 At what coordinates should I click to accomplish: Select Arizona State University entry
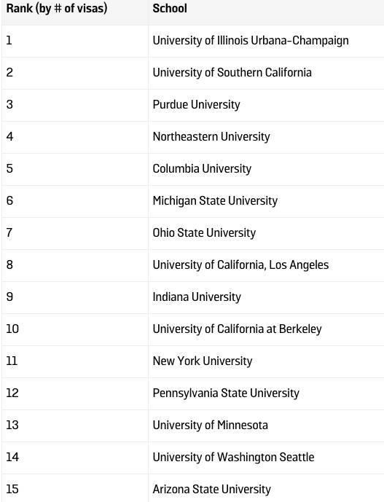(x=211, y=490)
